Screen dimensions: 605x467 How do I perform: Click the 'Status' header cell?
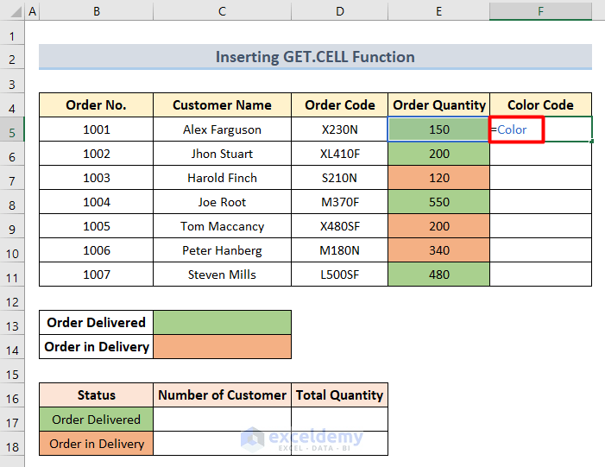pos(96,395)
